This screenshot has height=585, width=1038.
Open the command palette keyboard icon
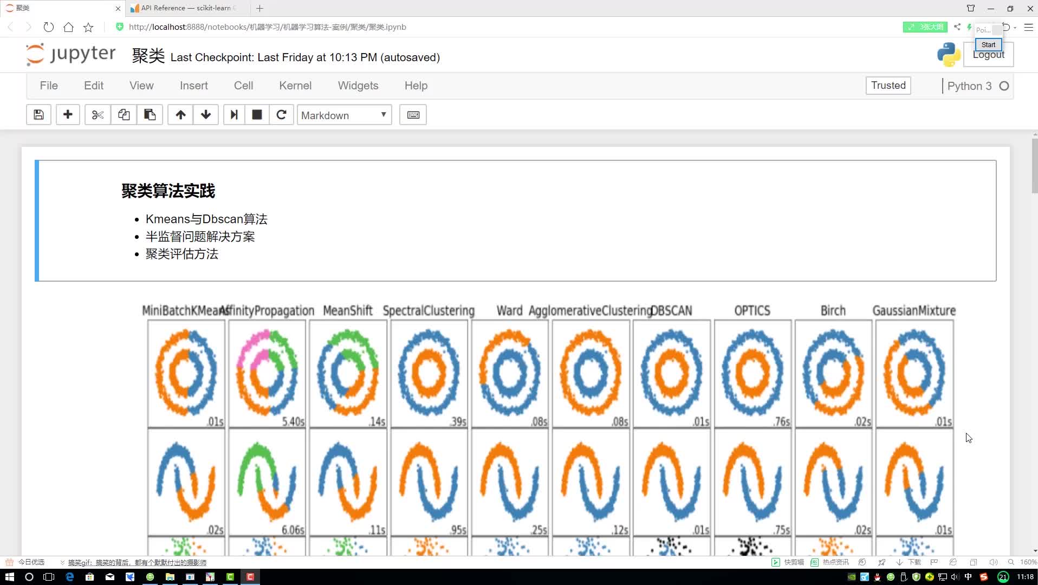coord(413,115)
